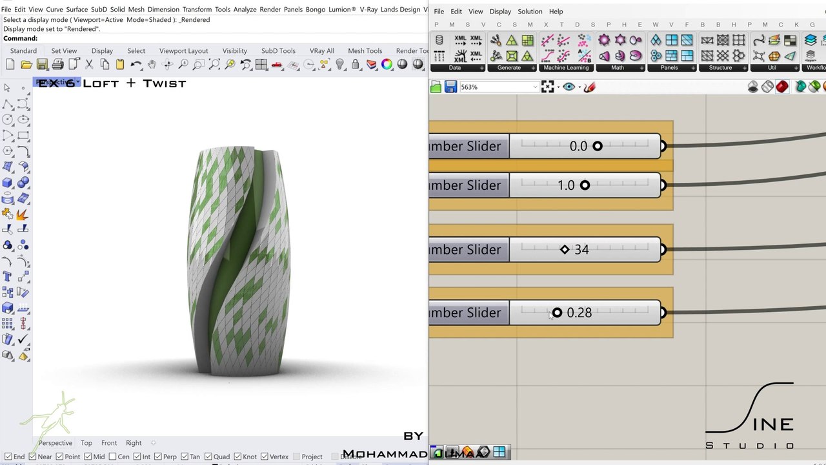Add a new viewport tab with plus button
This screenshot has width=826, height=465.
tap(153, 443)
